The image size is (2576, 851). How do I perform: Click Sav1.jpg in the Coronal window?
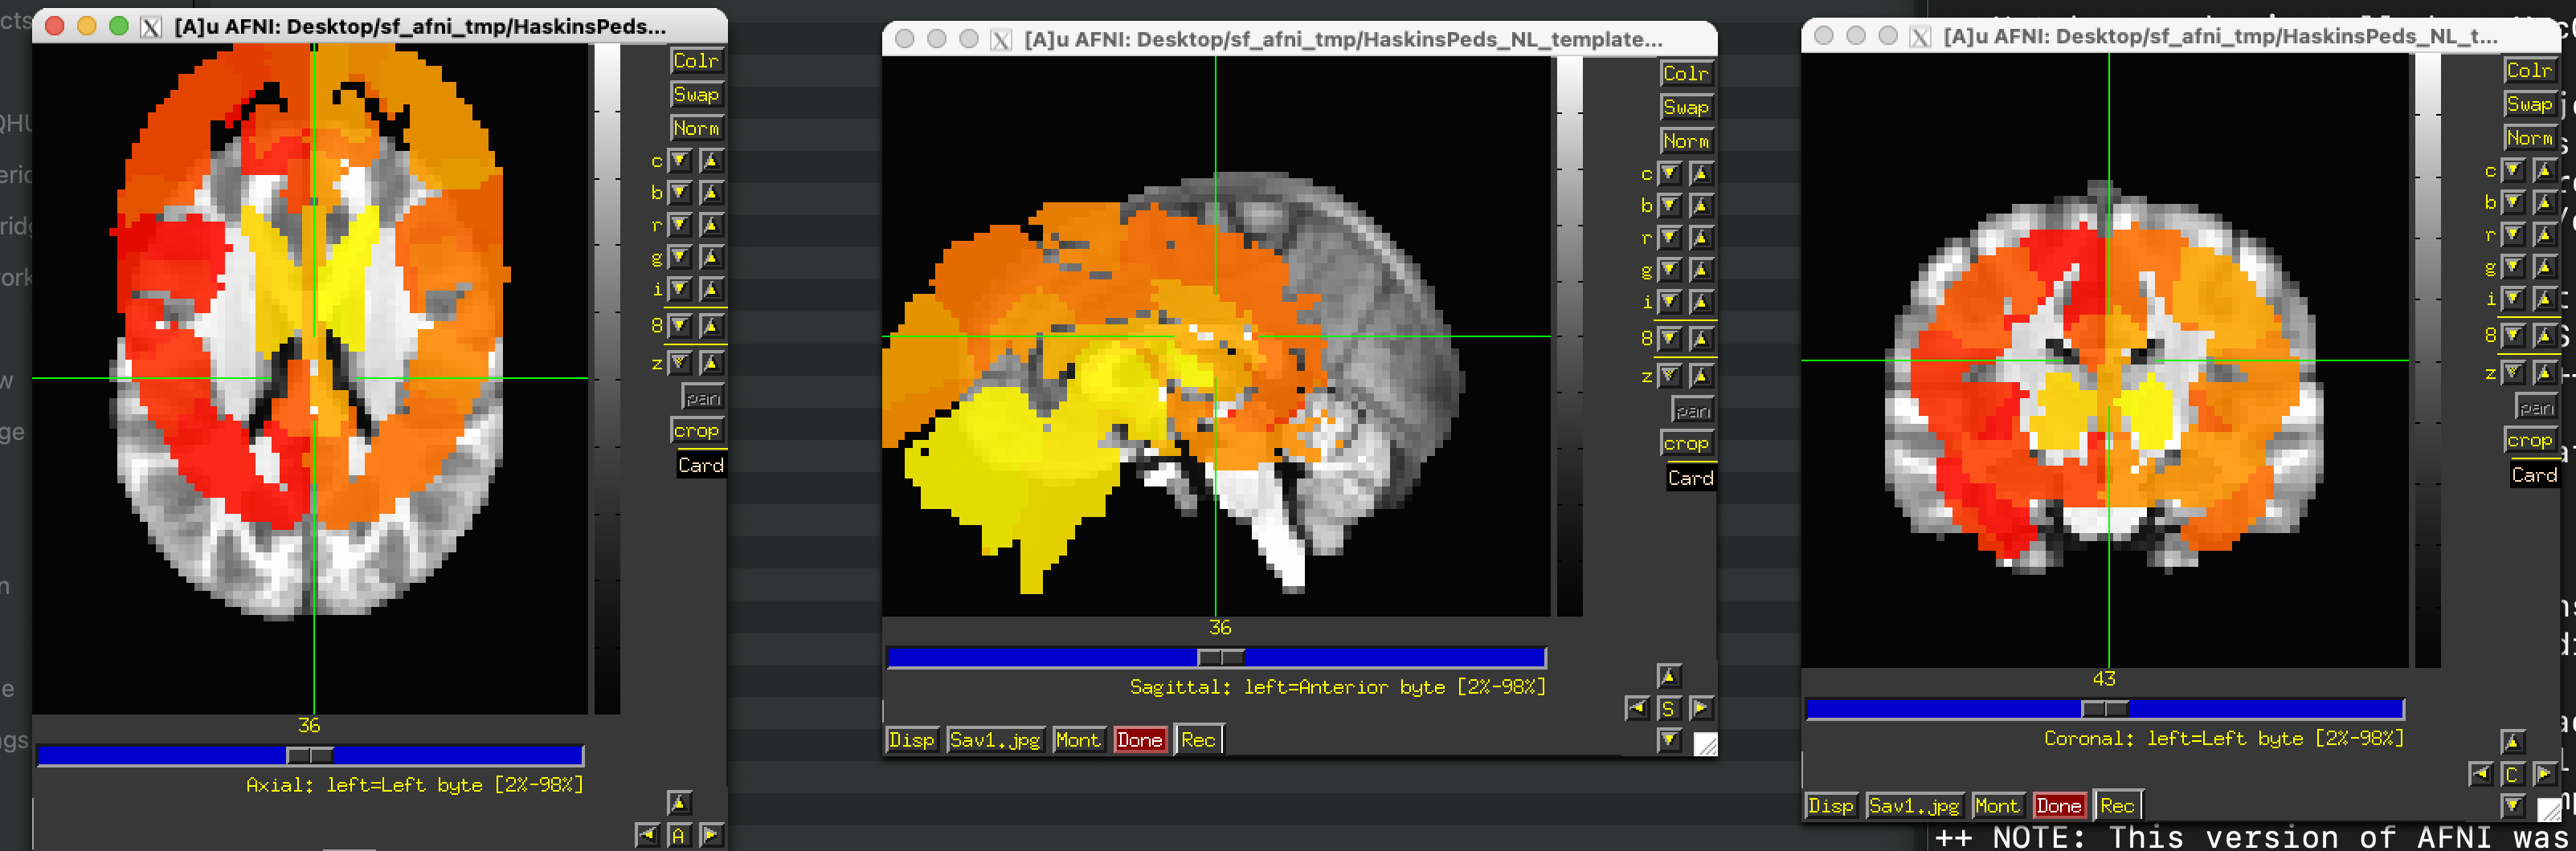1914,805
